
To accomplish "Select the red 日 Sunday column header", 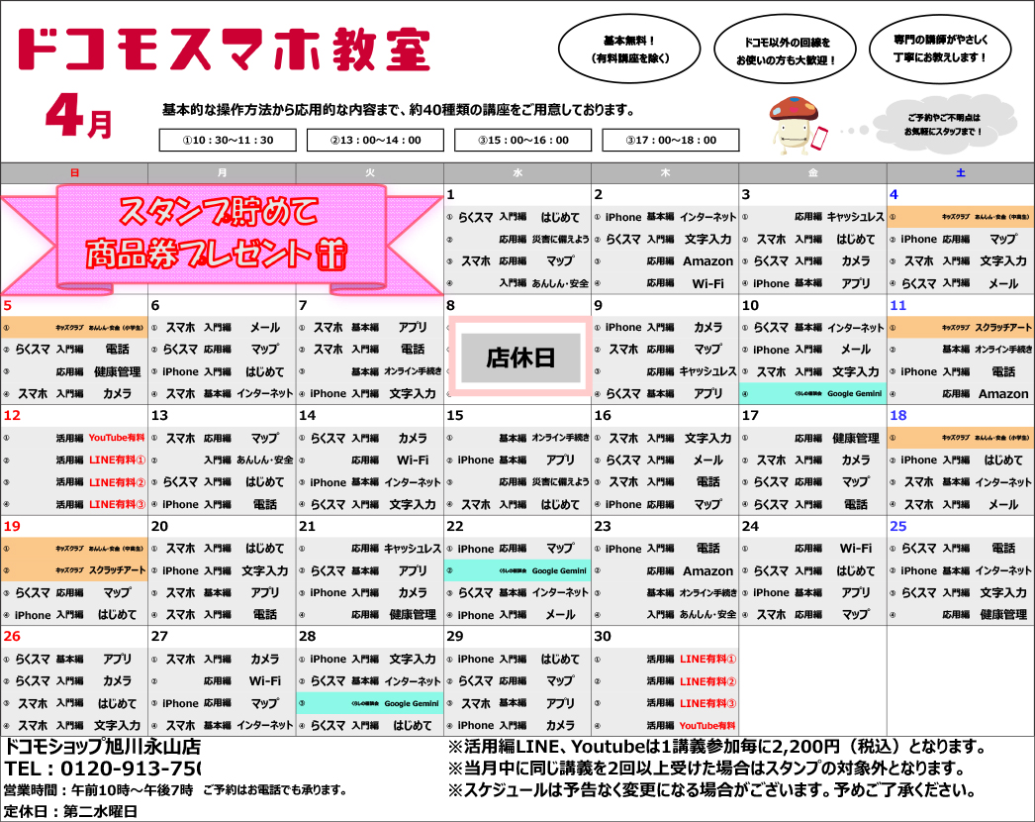I will [74, 173].
